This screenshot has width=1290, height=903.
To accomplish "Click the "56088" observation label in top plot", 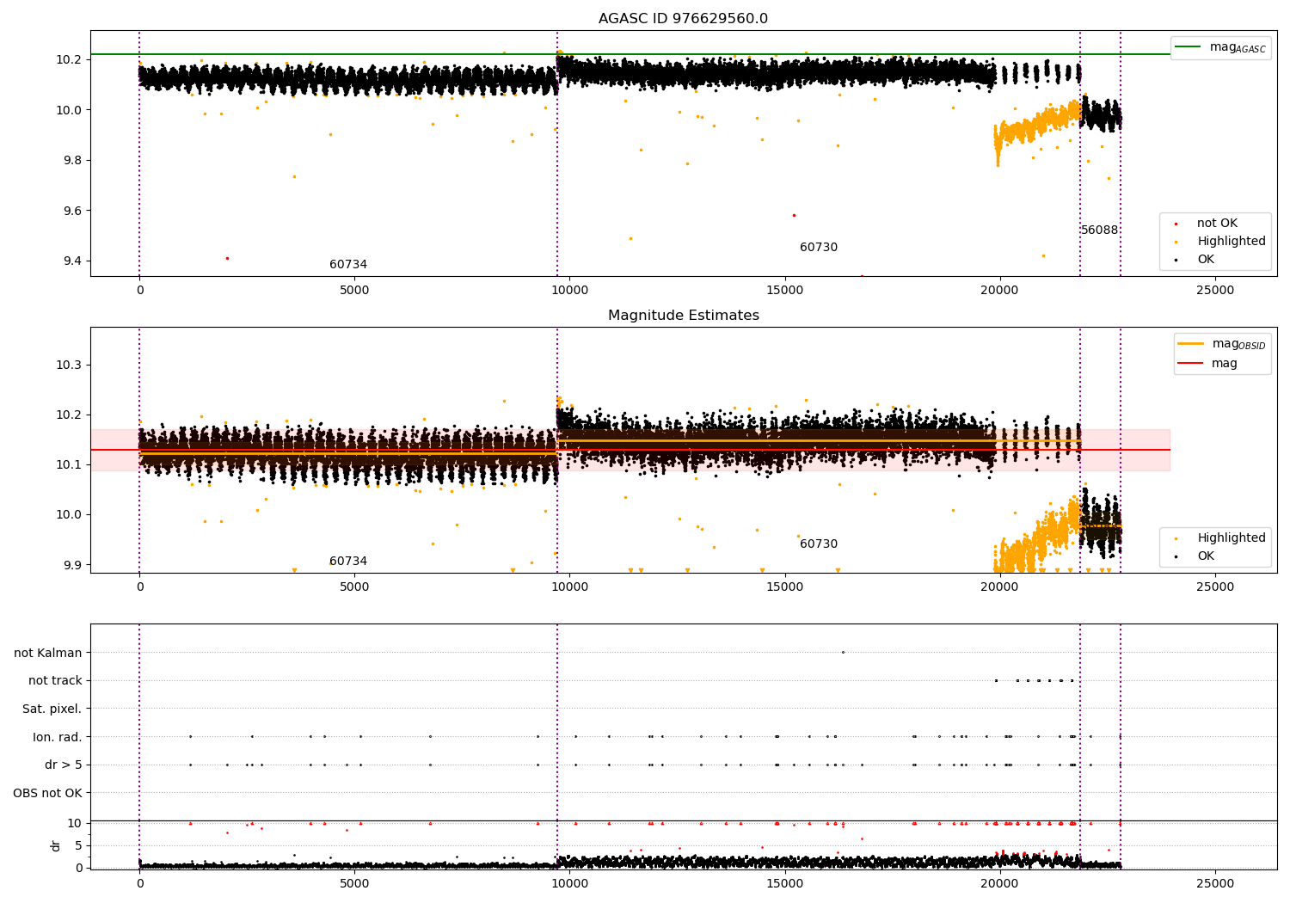I will point(1100,230).
